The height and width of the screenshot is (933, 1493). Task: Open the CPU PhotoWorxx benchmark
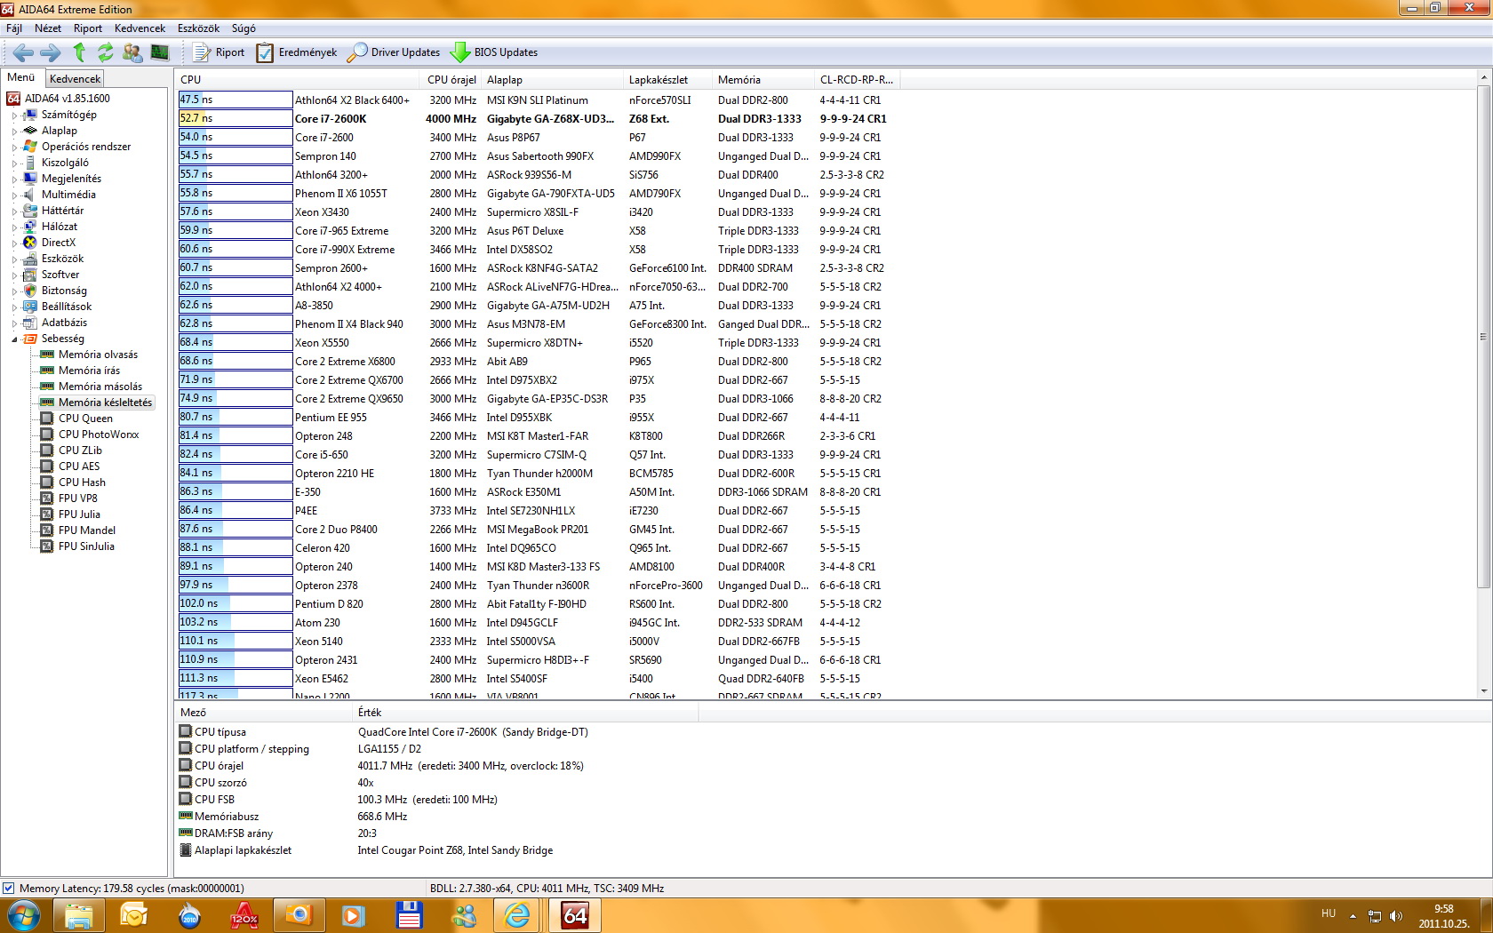coord(99,435)
